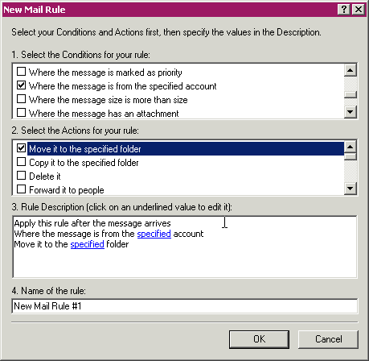Click the Cancel button
Image resolution: width=369 pixels, height=361 pixels.
click(x=328, y=339)
